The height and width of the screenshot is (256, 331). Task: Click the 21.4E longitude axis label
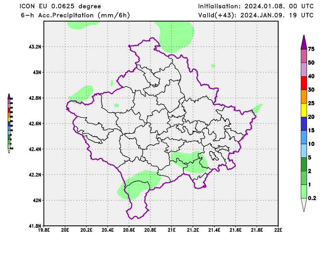pos(214,230)
